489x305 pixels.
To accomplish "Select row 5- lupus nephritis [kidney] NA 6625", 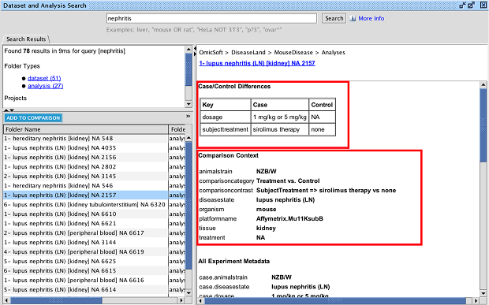I will [86, 261].
